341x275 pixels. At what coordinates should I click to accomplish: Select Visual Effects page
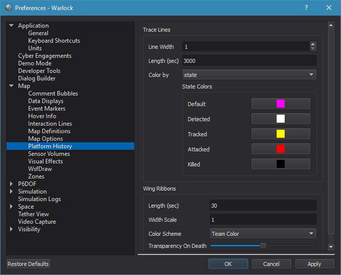pyautogui.click(x=45, y=161)
